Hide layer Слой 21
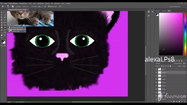 [x=156, y=73]
